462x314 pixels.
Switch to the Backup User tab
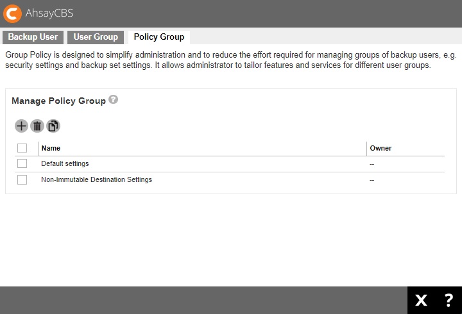(33, 37)
